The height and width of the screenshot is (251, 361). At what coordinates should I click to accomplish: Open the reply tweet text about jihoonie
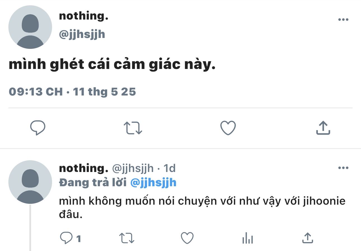click(x=202, y=201)
